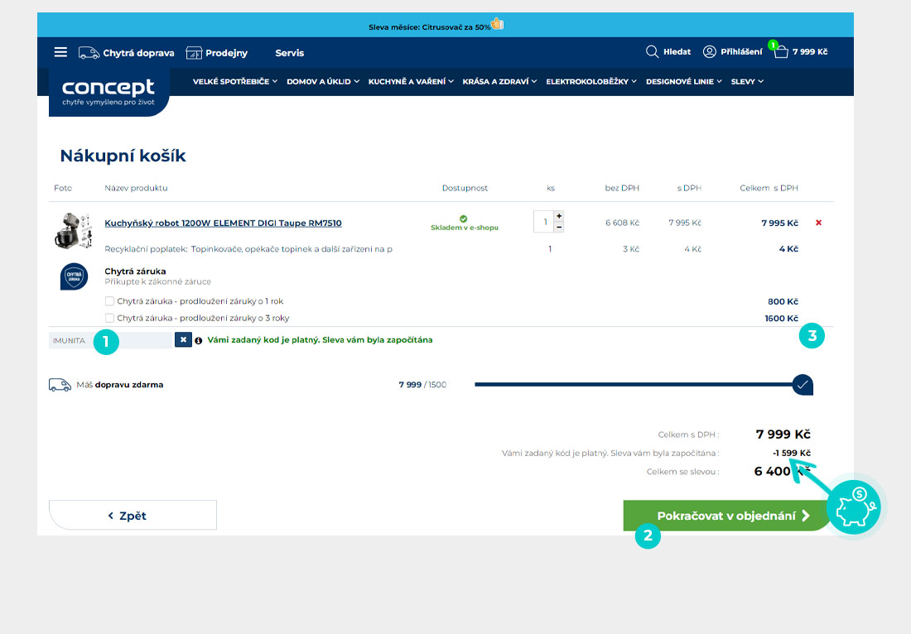911x634 pixels.
Task: Open Kuchyňský robot ELEMENT DIGI product link
Action: (x=223, y=223)
